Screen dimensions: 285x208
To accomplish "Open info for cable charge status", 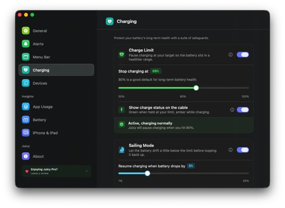I will [232, 110].
